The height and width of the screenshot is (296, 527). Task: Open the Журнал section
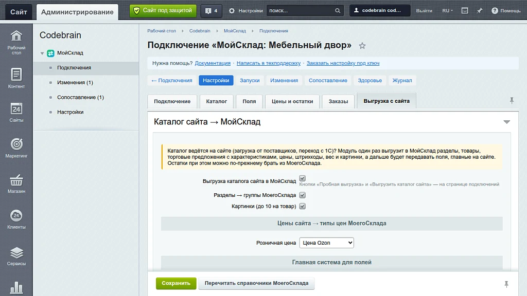click(x=402, y=81)
